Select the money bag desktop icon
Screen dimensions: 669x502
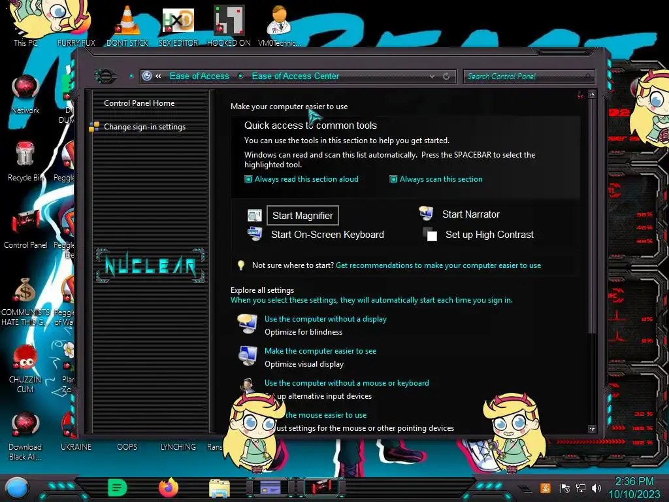(25, 301)
